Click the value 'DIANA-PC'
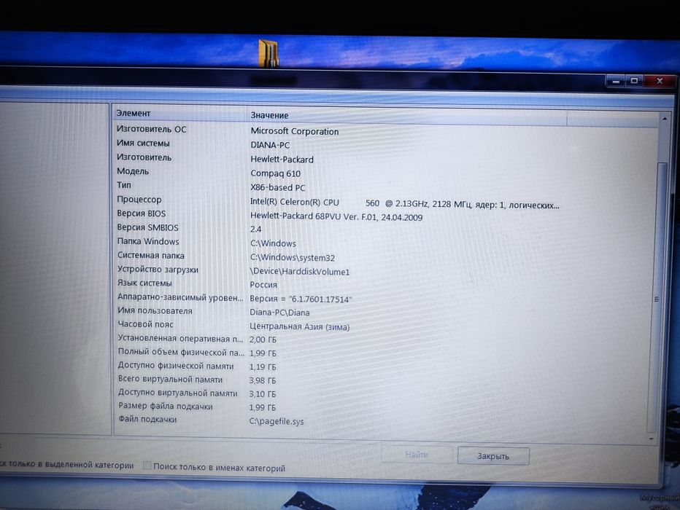This screenshot has height=510, width=680. (270, 145)
